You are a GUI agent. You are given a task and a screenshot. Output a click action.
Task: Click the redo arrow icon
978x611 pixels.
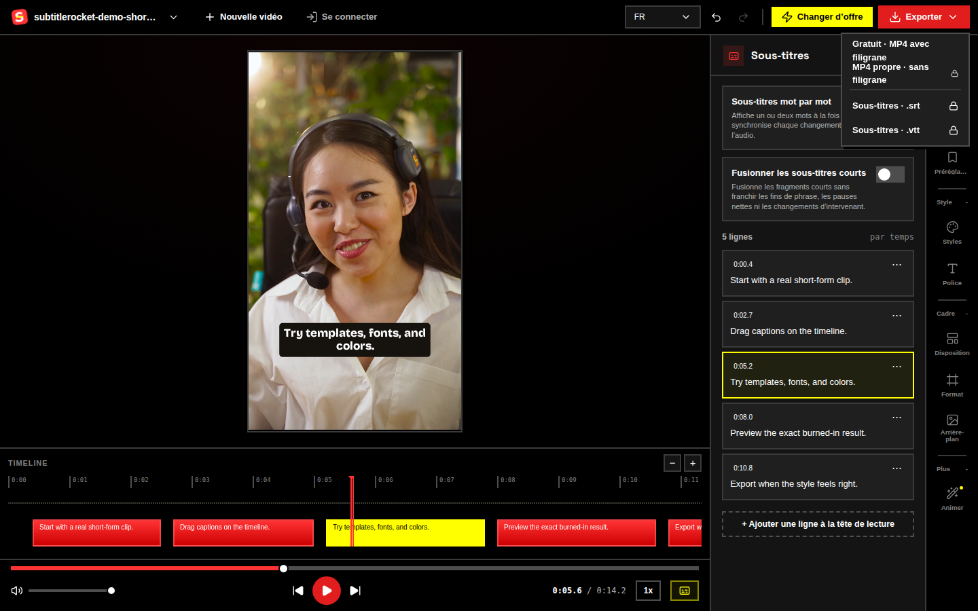click(x=743, y=17)
